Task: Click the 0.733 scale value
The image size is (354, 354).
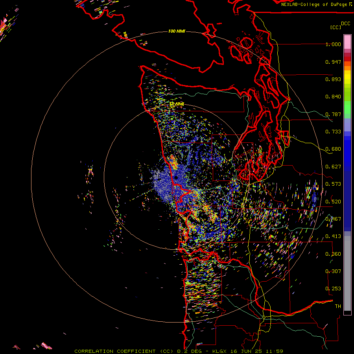Action: pyautogui.click(x=333, y=132)
